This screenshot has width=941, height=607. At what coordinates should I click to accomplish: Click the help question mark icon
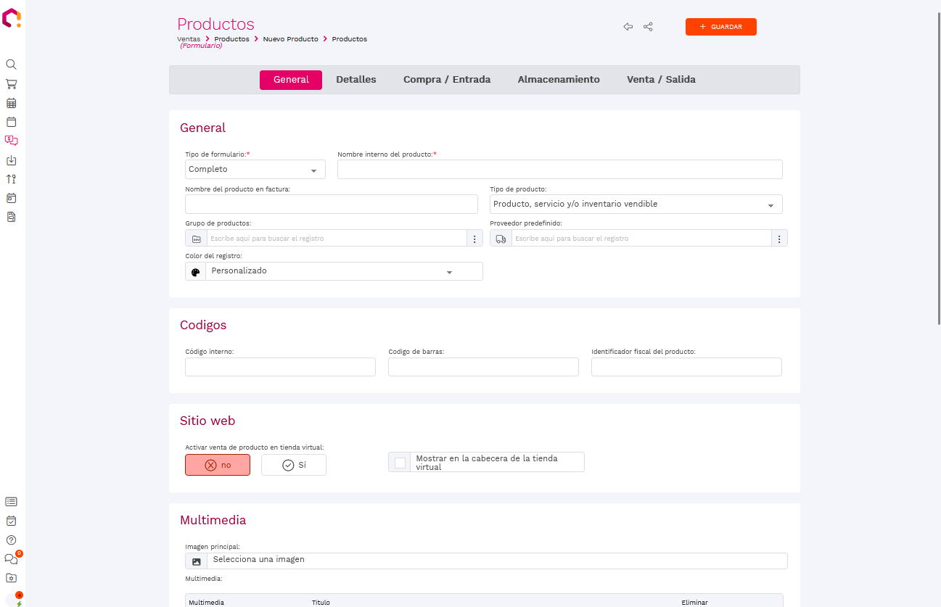tap(11, 540)
